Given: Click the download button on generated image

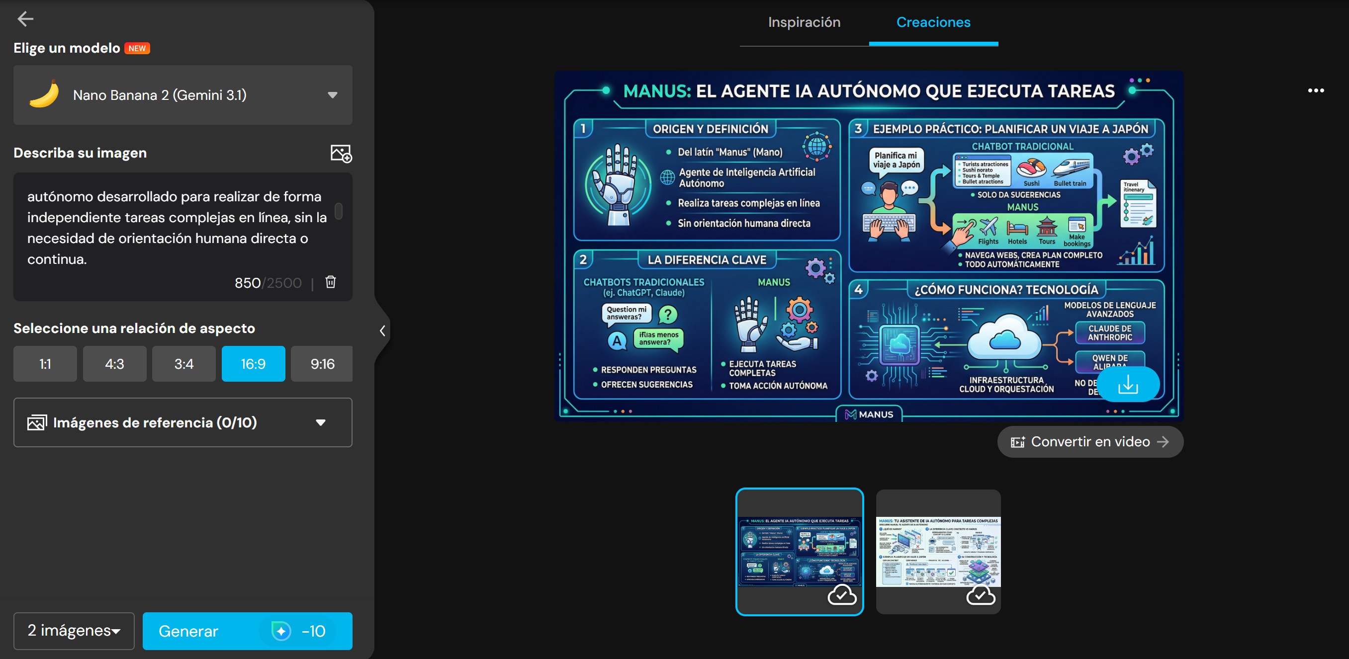Looking at the screenshot, I should tap(1128, 385).
